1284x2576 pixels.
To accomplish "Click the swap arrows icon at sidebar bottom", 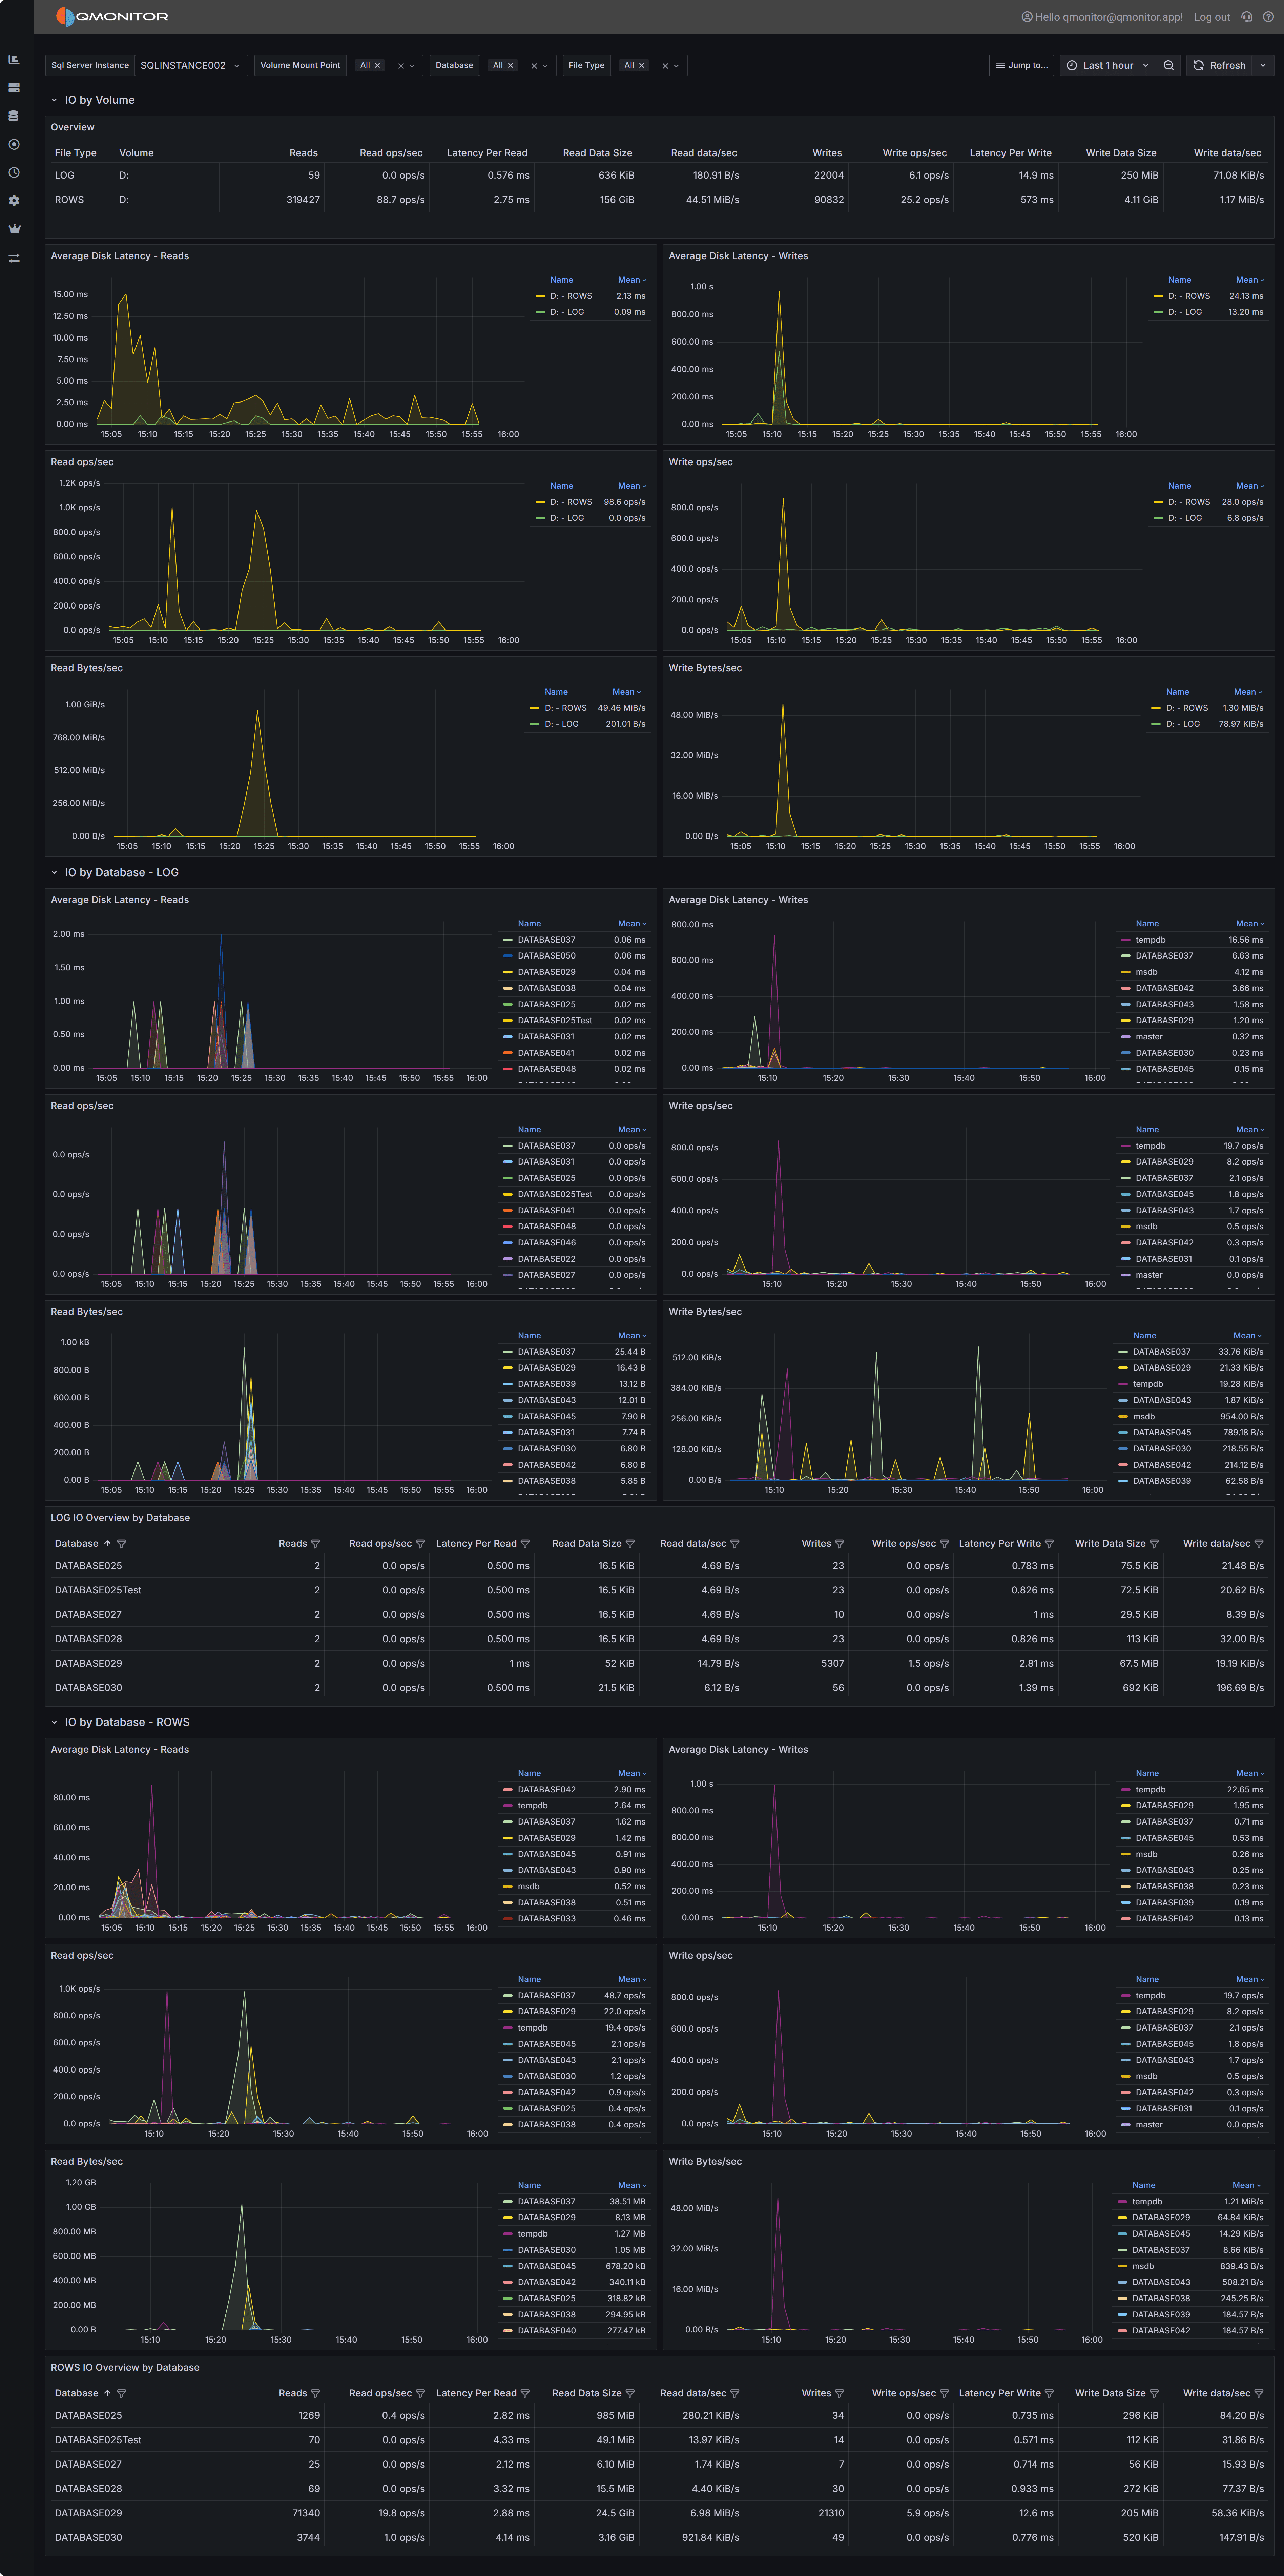I will [x=14, y=257].
